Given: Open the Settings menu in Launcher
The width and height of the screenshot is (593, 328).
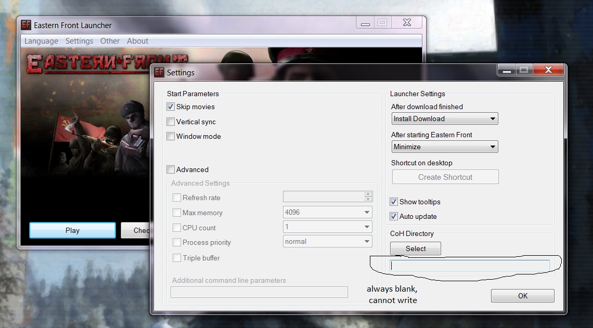Looking at the screenshot, I should click(79, 41).
